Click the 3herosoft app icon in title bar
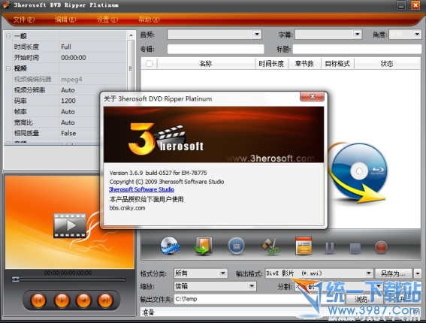This screenshot has height=323, width=426. point(6,5)
